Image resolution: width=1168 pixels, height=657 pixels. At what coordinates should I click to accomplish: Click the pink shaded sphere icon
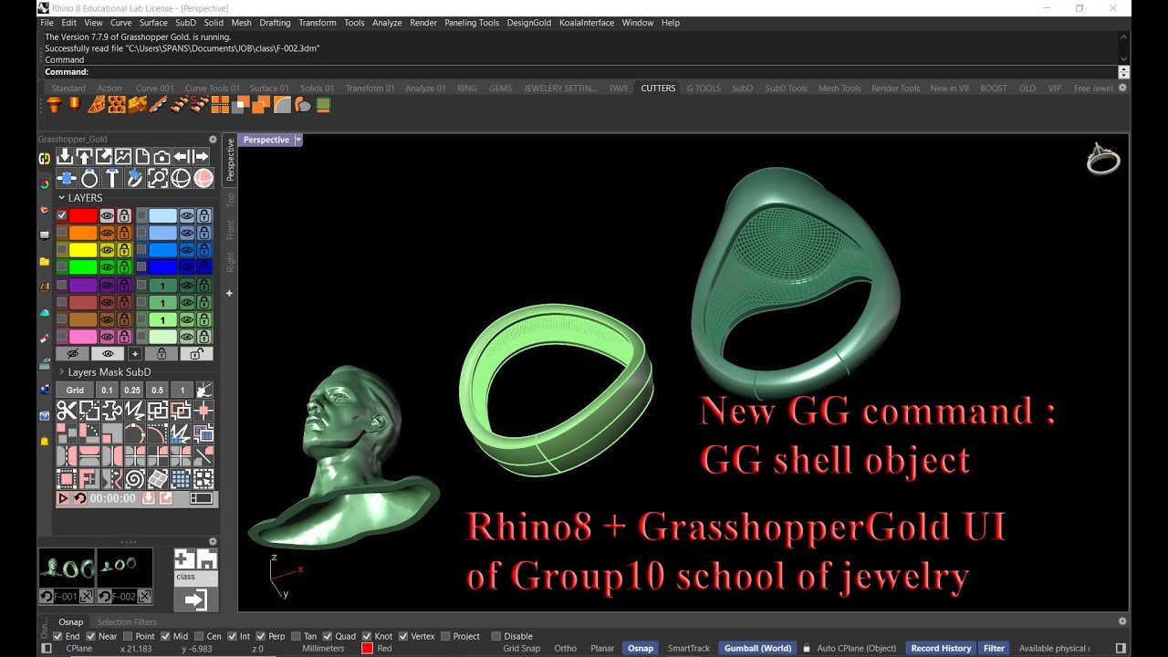[203, 178]
